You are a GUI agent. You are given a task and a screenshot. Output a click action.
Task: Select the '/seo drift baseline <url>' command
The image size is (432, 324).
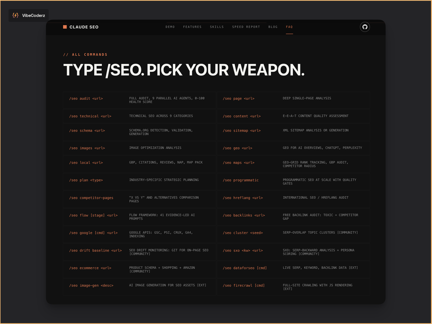(x=95, y=251)
